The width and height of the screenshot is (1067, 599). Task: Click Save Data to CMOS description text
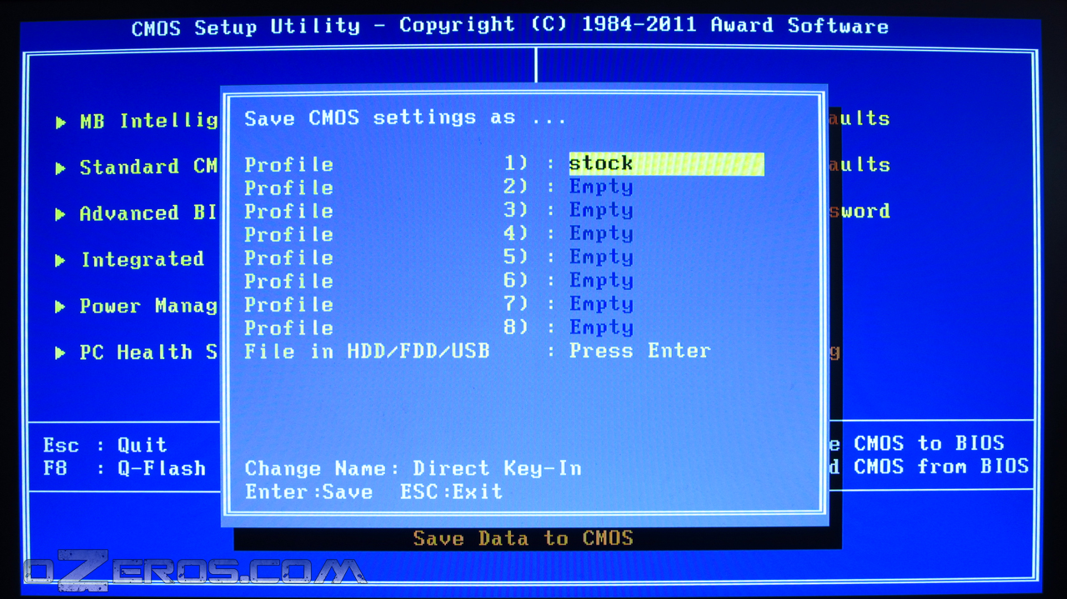pyautogui.click(x=523, y=538)
